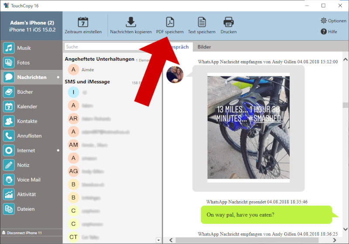
Task: Select the CT contact avatar
Action: click(73, 237)
